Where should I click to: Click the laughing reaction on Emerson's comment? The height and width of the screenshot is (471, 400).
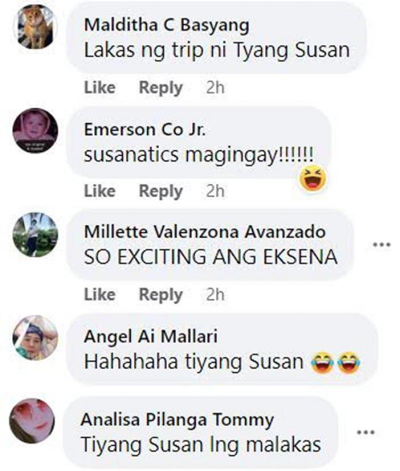tap(313, 178)
